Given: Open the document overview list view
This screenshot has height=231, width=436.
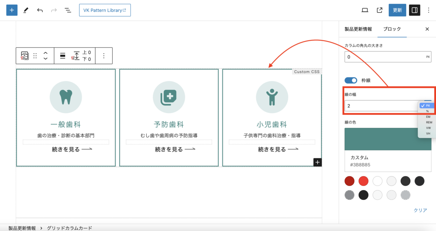Looking at the screenshot, I should pos(68,10).
